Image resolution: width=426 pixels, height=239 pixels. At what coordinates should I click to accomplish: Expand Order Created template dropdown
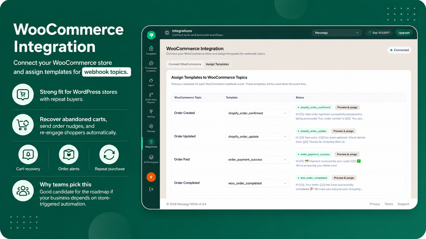(x=257, y=113)
